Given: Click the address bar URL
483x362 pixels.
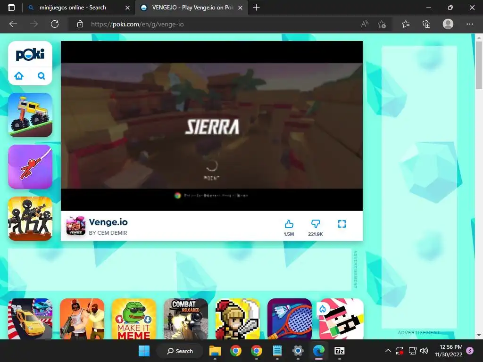Looking at the screenshot, I should pos(137,24).
